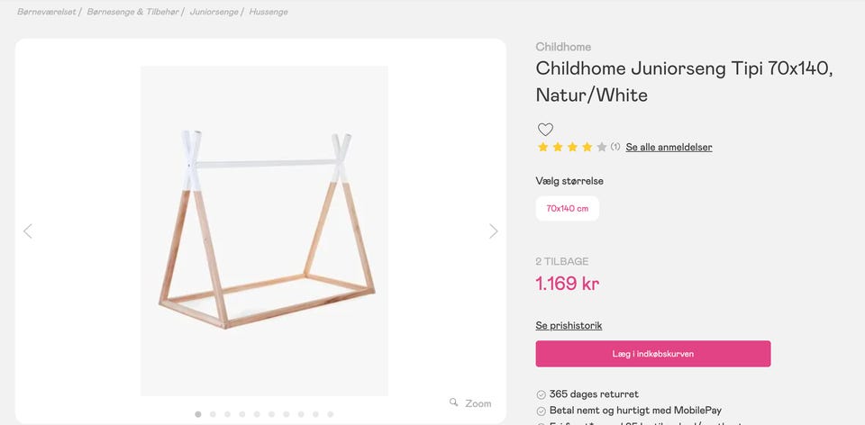Select the last image carousel dot

pyautogui.click(x=331, y=414)
